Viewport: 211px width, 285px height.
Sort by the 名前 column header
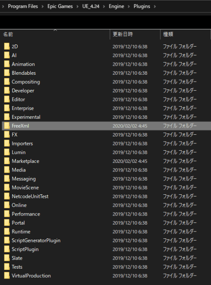coord(55,34)
